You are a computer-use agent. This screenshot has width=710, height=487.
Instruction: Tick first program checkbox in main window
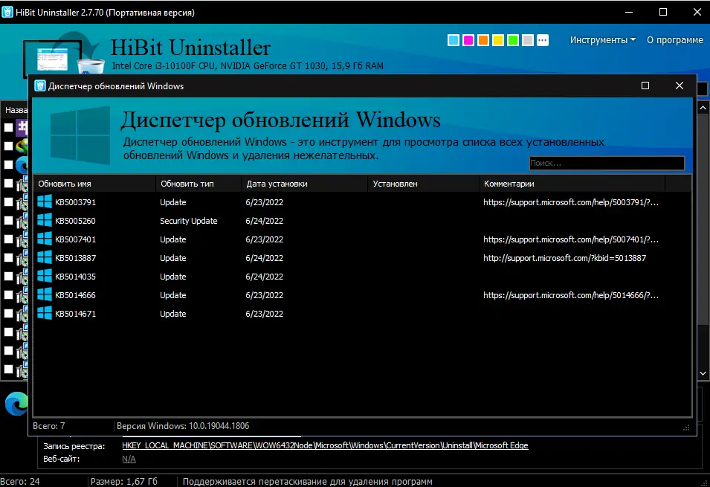[x=9, y=128]
